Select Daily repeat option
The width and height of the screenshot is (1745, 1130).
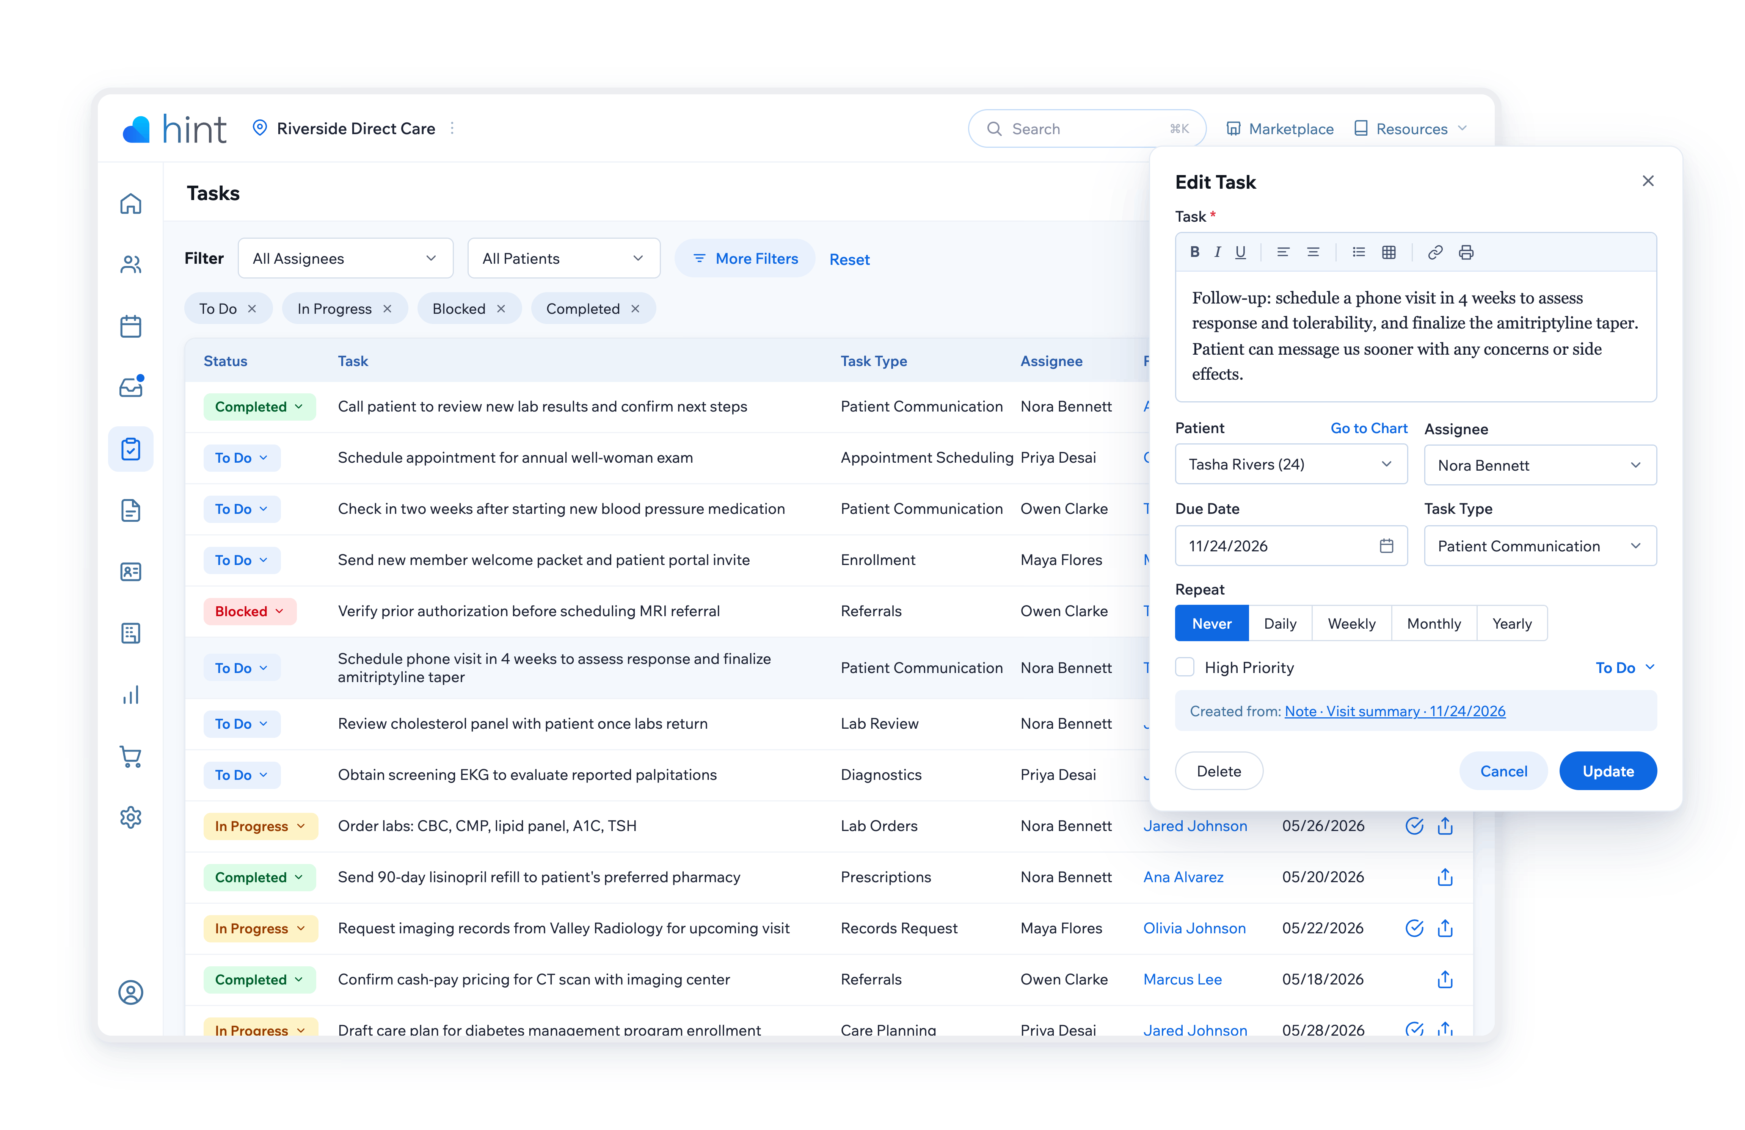coord(1280,624)
